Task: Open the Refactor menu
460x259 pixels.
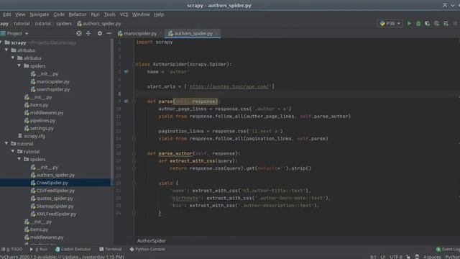Action: 78,14
